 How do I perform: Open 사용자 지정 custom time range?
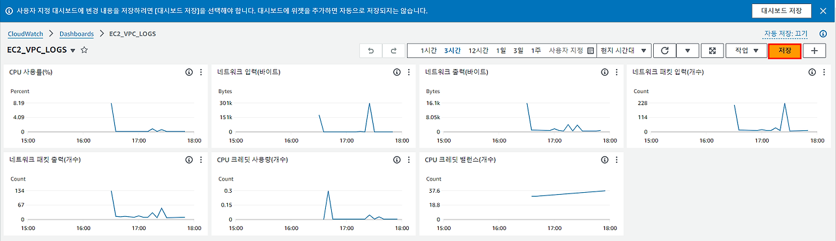click(x=571, y=51)
